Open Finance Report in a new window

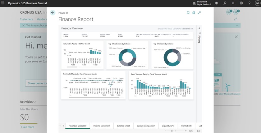point(194,13)
